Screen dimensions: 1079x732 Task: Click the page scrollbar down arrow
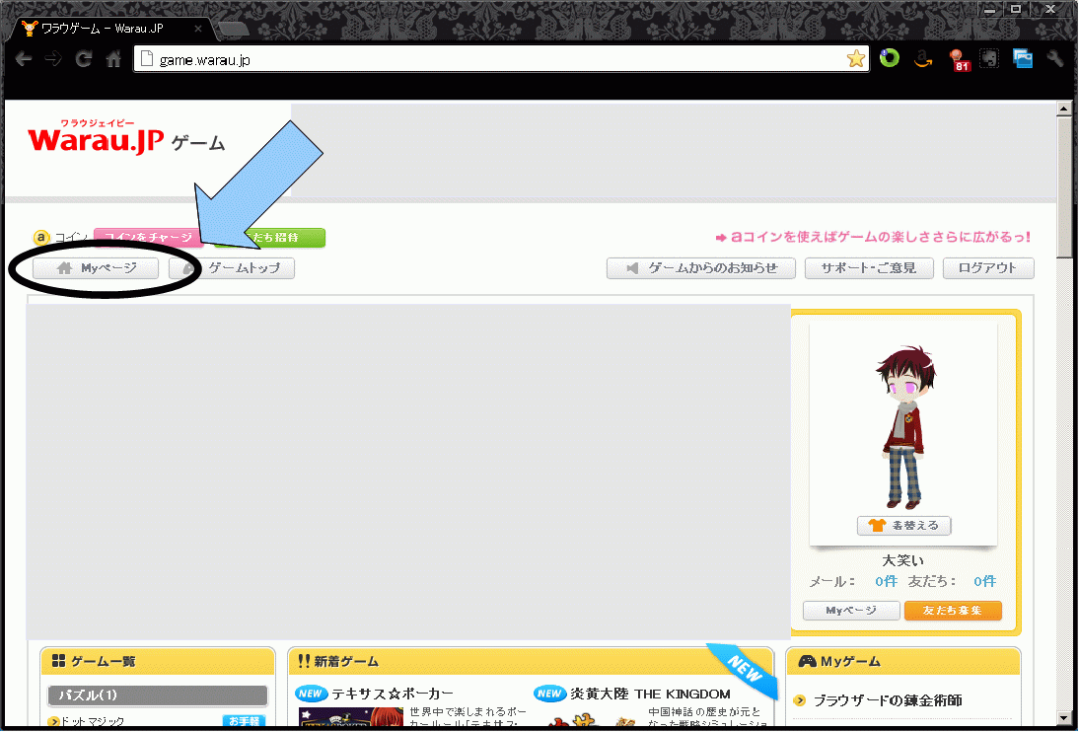click(1064, 720)
